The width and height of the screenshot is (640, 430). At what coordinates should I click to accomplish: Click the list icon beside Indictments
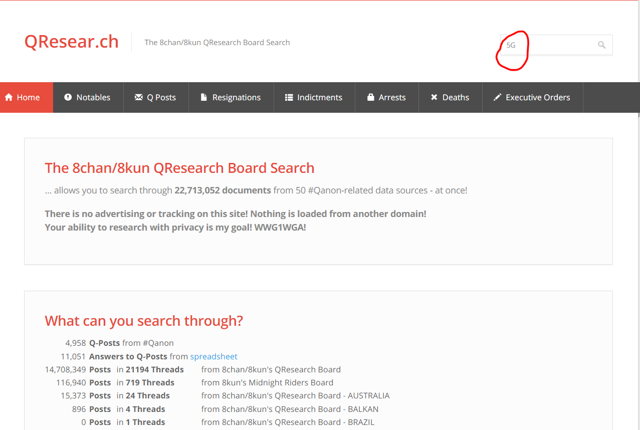(289, 97)
